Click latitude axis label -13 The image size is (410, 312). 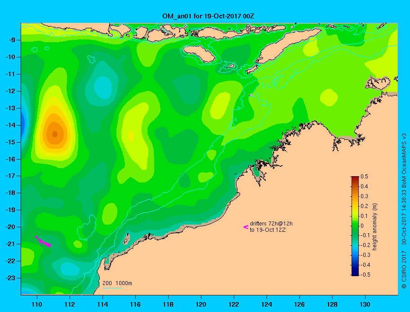coord(10,108)
